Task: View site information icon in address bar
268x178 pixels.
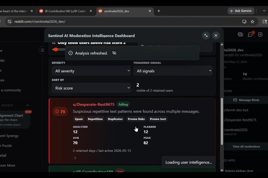Action: pos(10,22)
